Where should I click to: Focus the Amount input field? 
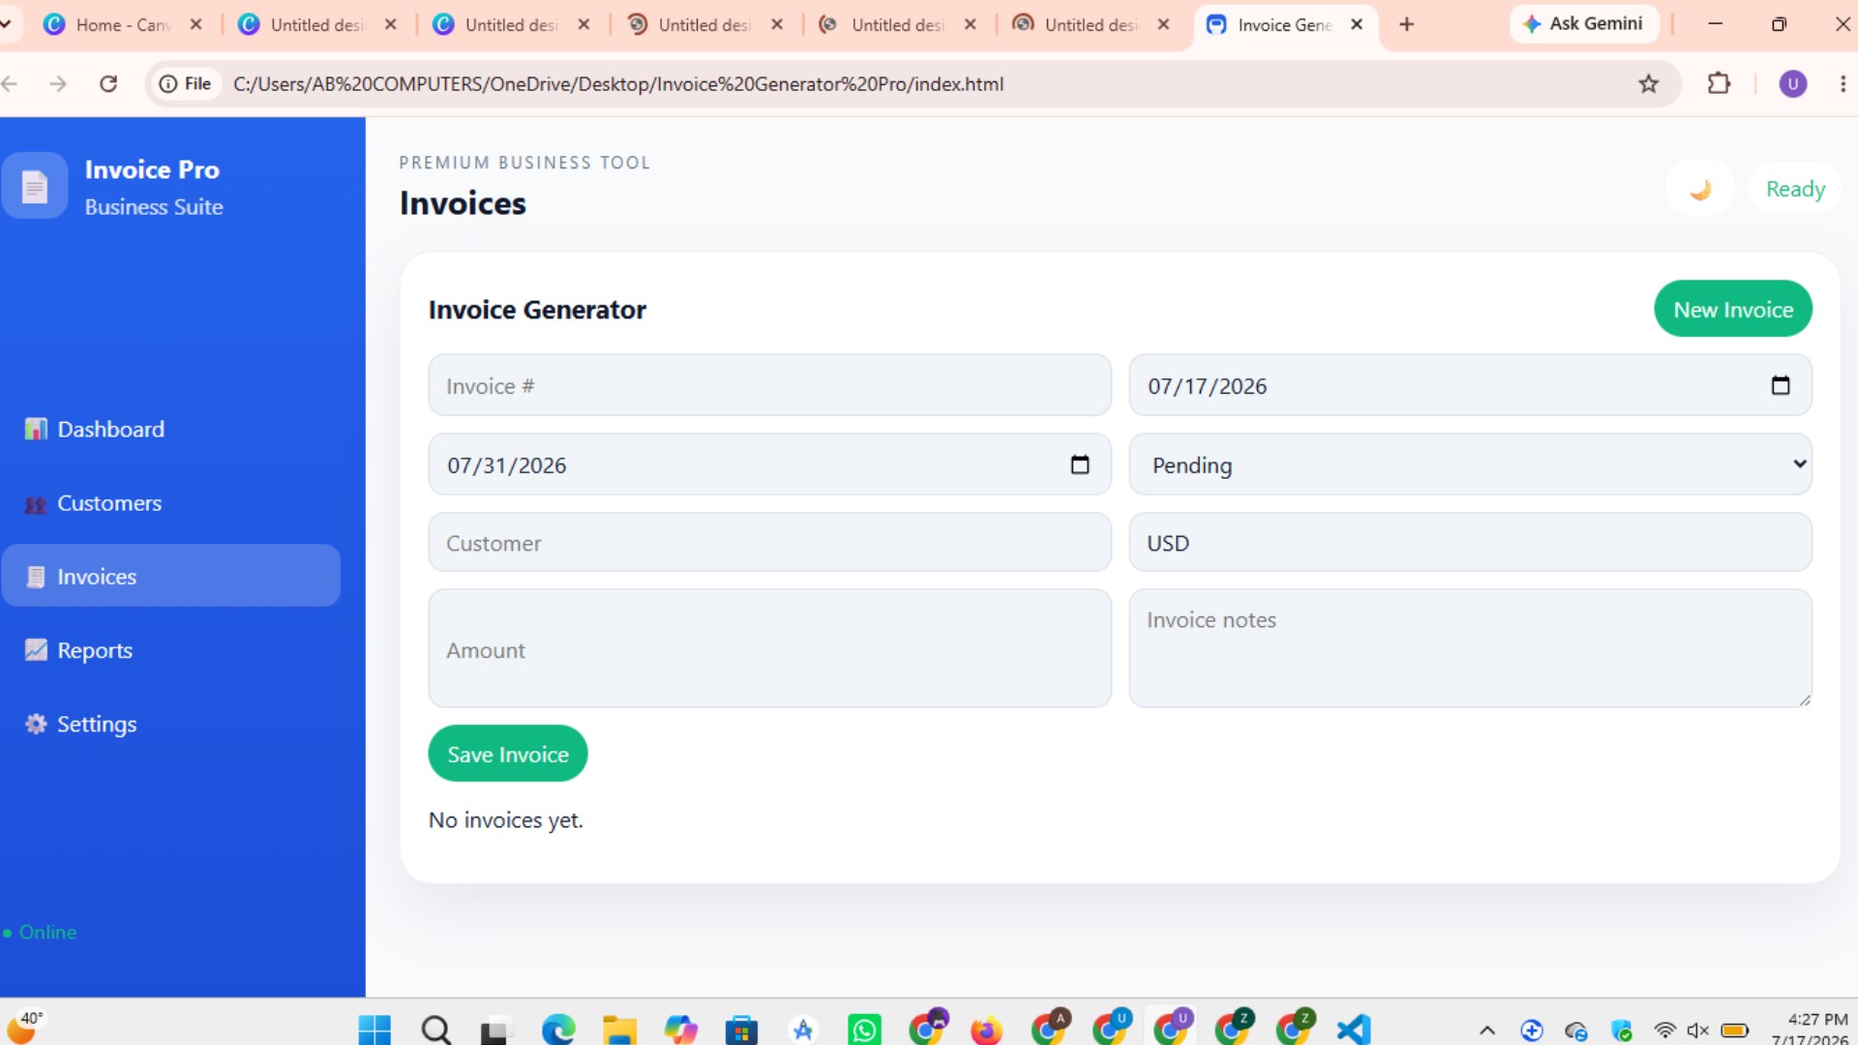click(x=769, y=649)
